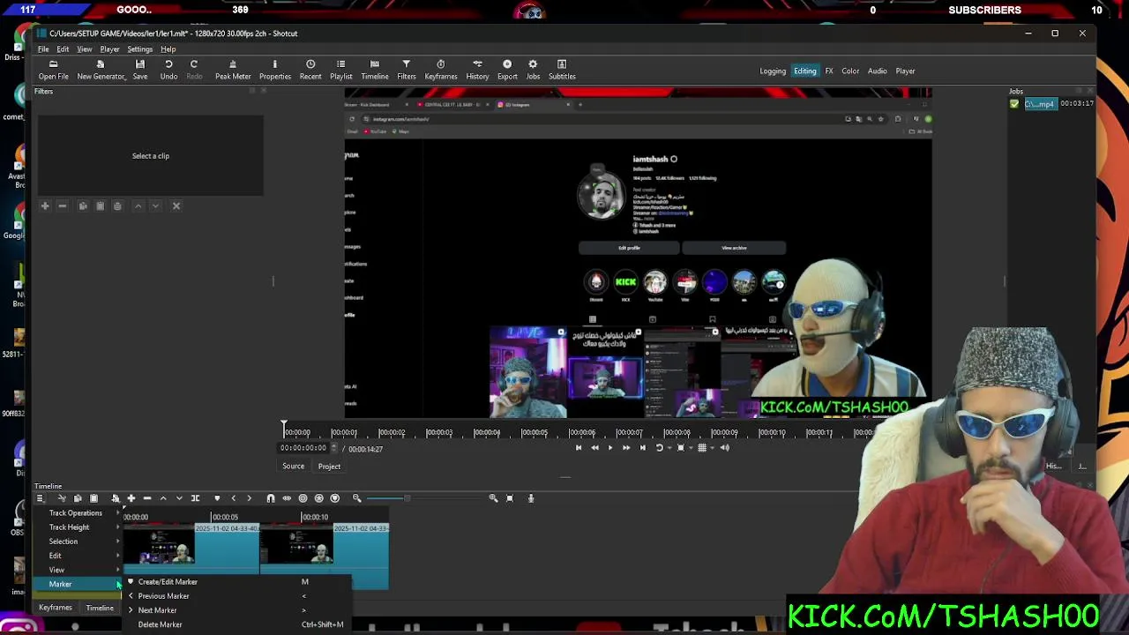Open the Keyframes toolbar icon
1129x635 pixels.
pyautogui.click(x=440, y=70)
